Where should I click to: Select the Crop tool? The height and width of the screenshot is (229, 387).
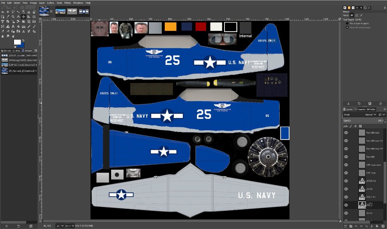[34, 17]
